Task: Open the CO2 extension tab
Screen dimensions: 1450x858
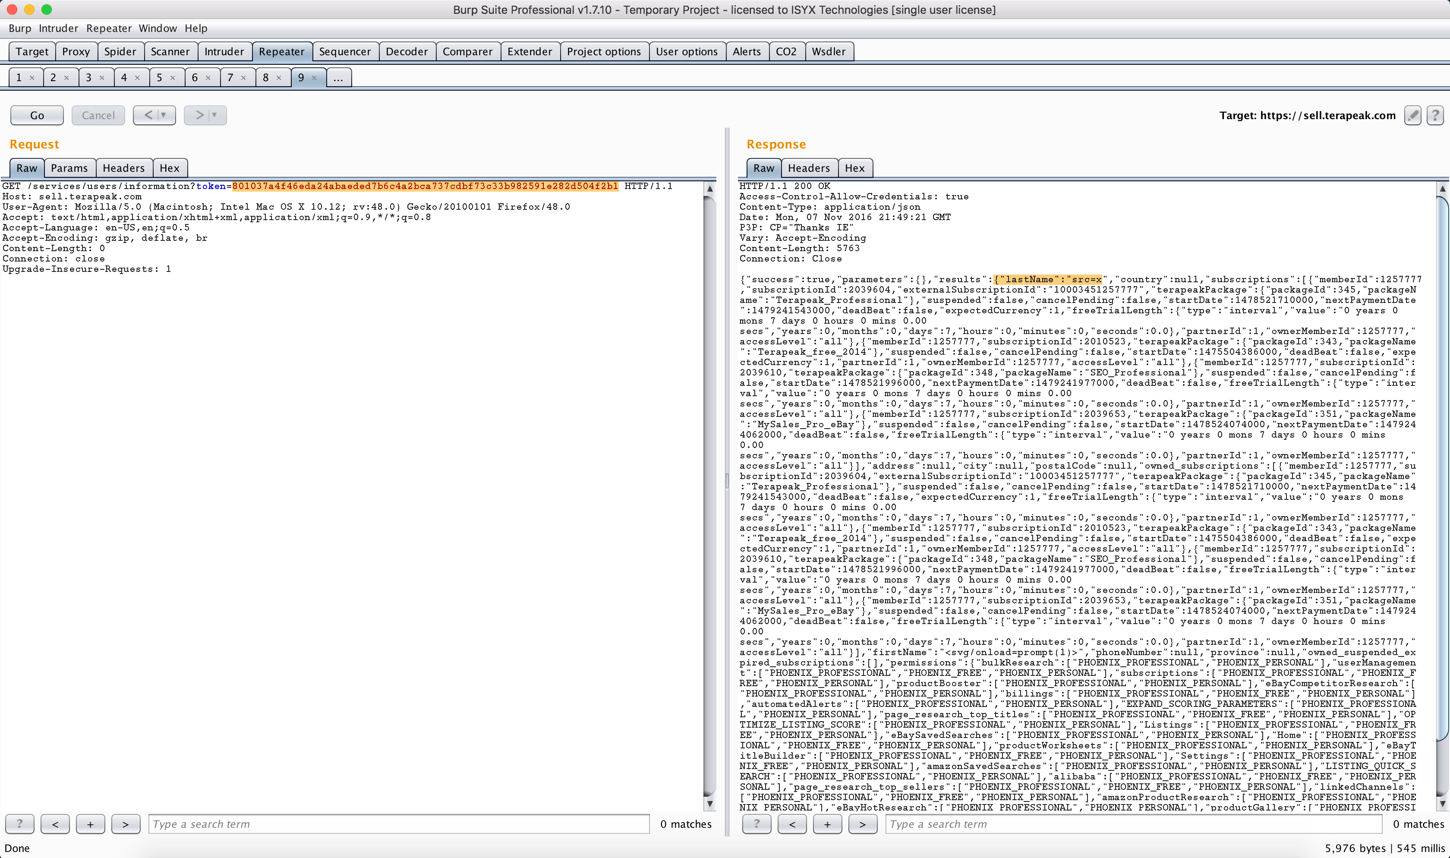Action: tap(786, 51)
